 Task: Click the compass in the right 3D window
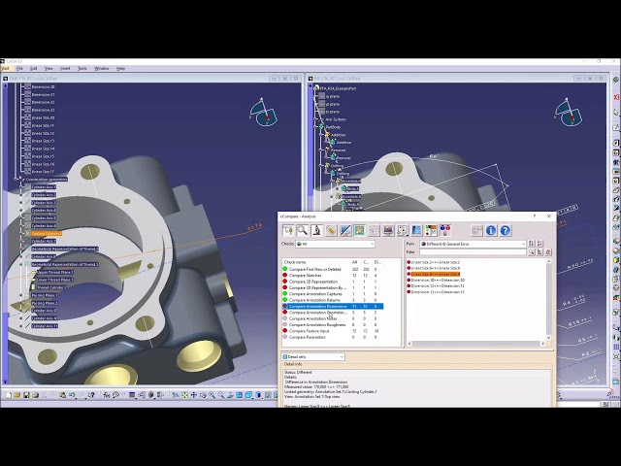[x=569, y=113]
